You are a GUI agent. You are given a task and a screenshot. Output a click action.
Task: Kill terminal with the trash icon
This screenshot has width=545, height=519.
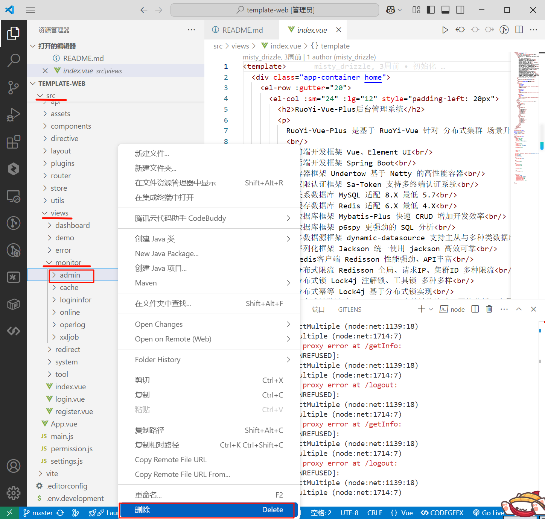click(489, 309)
